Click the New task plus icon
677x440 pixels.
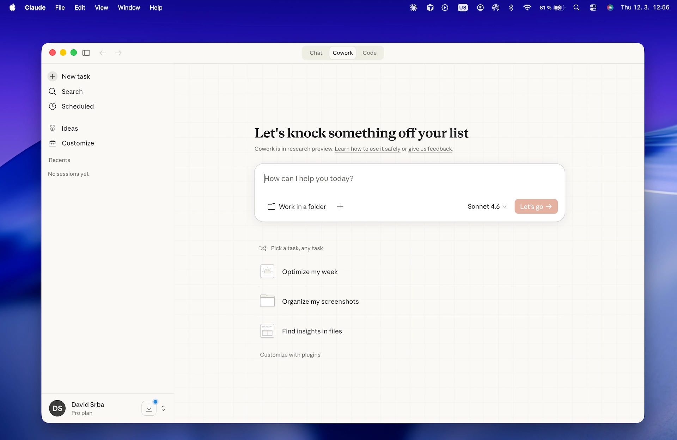point(53,76)
